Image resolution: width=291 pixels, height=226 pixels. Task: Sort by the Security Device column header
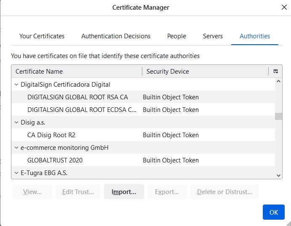[205, 72]
